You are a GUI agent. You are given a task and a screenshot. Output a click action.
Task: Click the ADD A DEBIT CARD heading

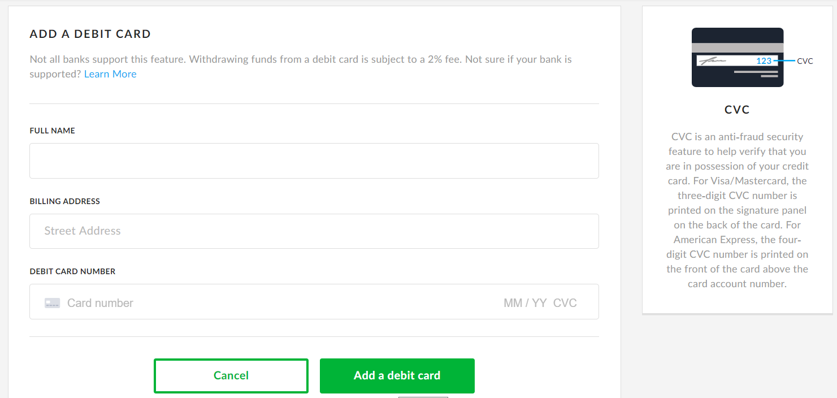pos(90,33)
